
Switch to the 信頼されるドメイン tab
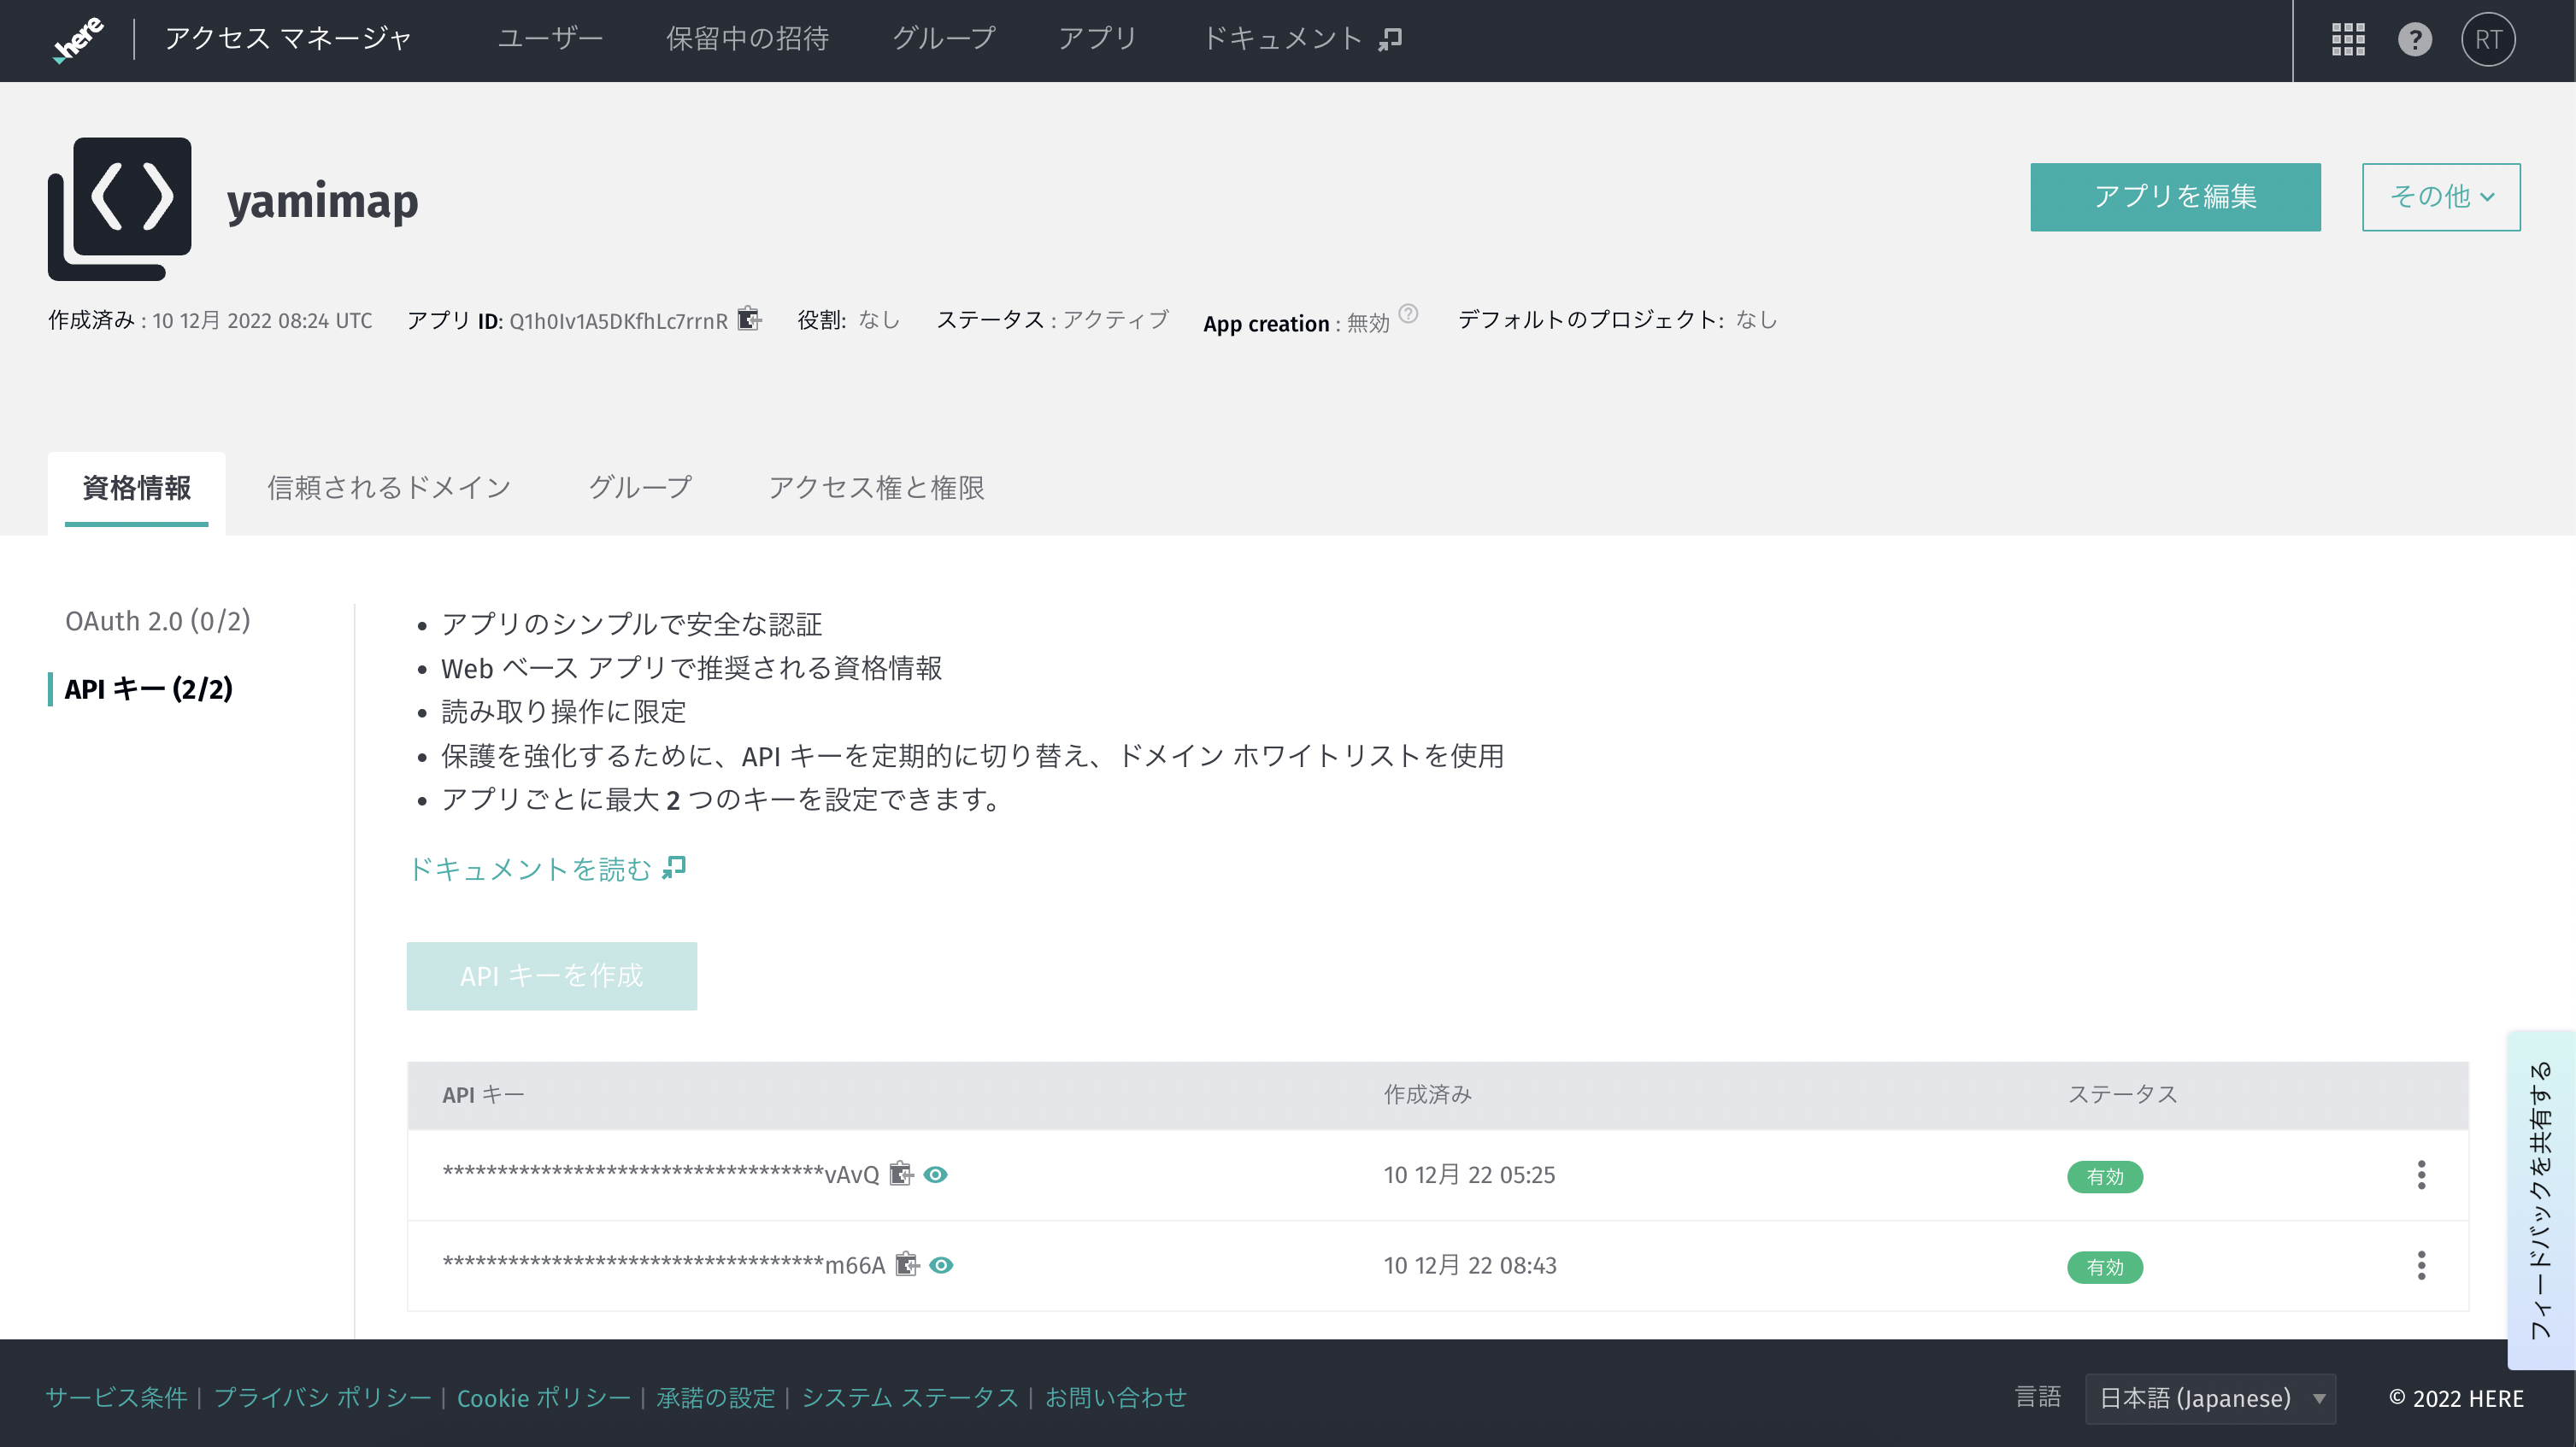pos(388,489)
